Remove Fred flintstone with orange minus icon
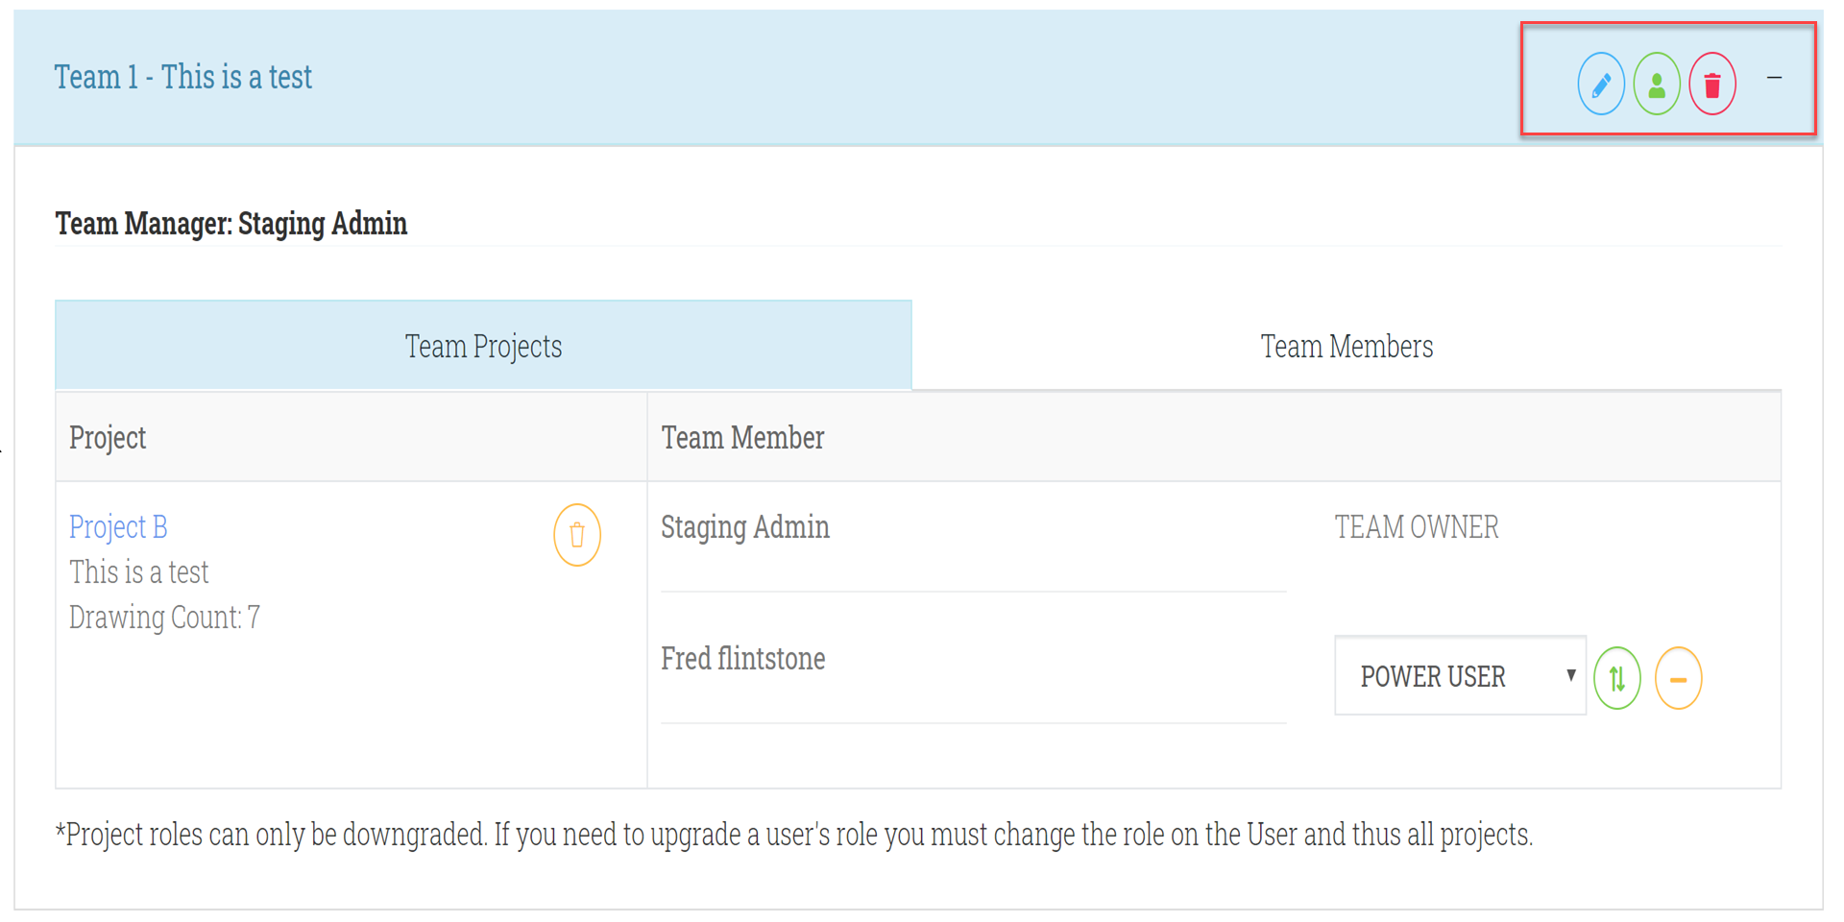 point(1679,678)
